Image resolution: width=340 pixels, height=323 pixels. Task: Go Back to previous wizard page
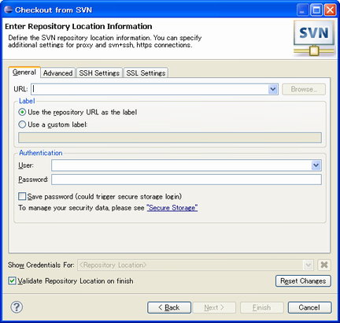tap(169, 307)
